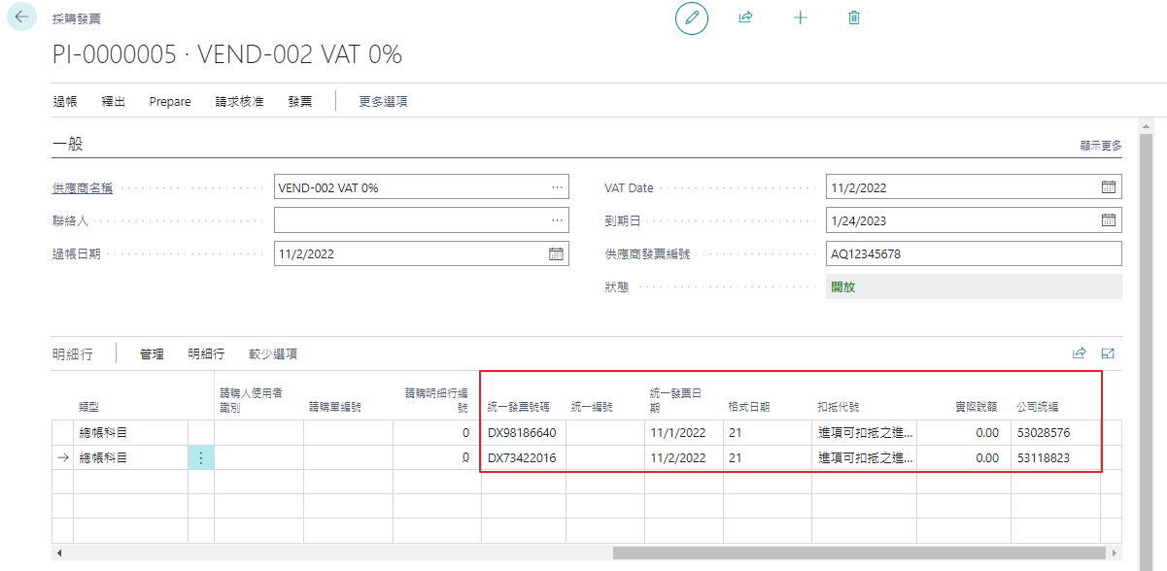Click the 供應商名稱 label link
The image size is (1167, 571).
pos(83,187)
